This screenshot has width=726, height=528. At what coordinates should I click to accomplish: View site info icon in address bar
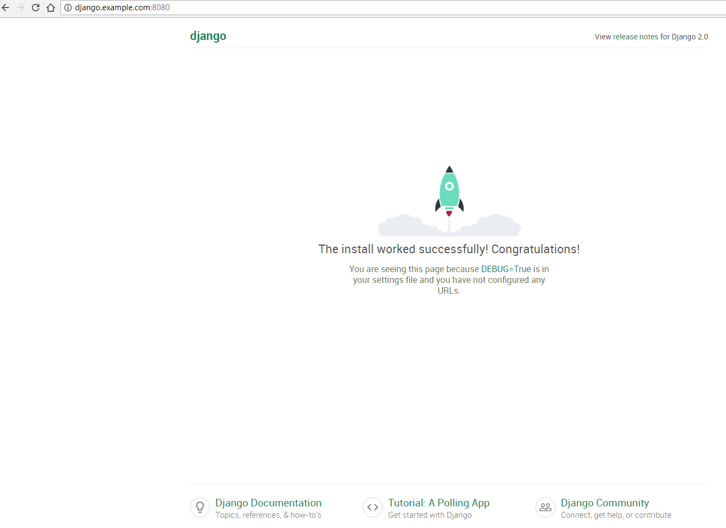(x=68, y=8)
